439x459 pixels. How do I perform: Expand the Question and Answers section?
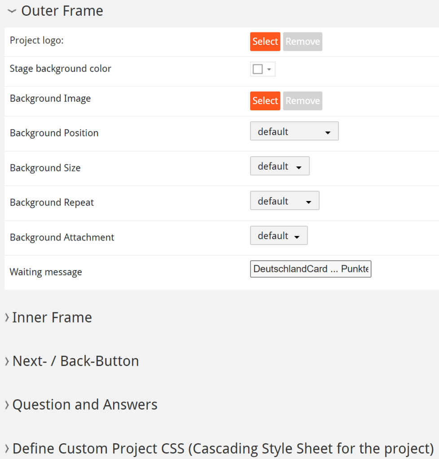tap(7, 405)
